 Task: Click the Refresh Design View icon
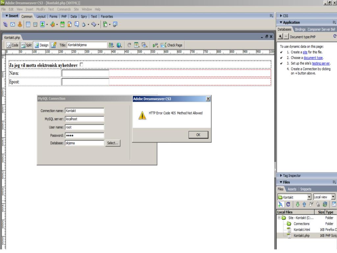pos(129,45)
